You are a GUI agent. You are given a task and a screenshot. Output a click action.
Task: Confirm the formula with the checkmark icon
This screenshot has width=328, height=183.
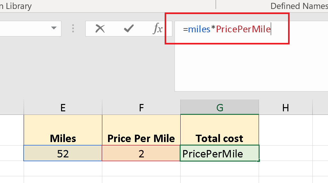(129, 29)
